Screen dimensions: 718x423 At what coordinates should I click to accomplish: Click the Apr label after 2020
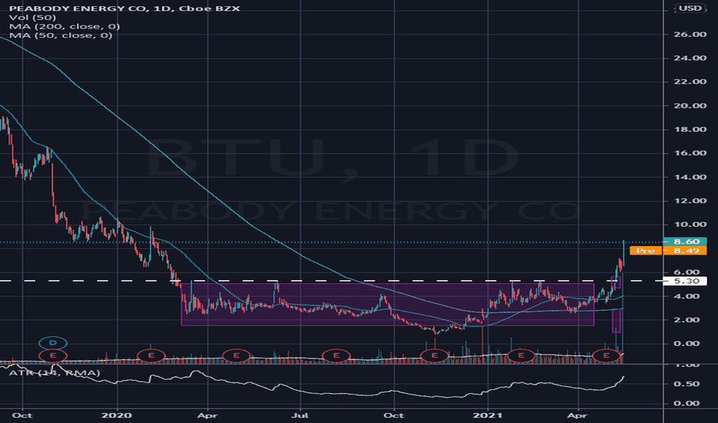207,415
